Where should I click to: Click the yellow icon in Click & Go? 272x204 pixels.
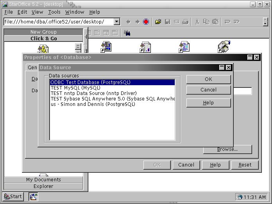[43, 49]
